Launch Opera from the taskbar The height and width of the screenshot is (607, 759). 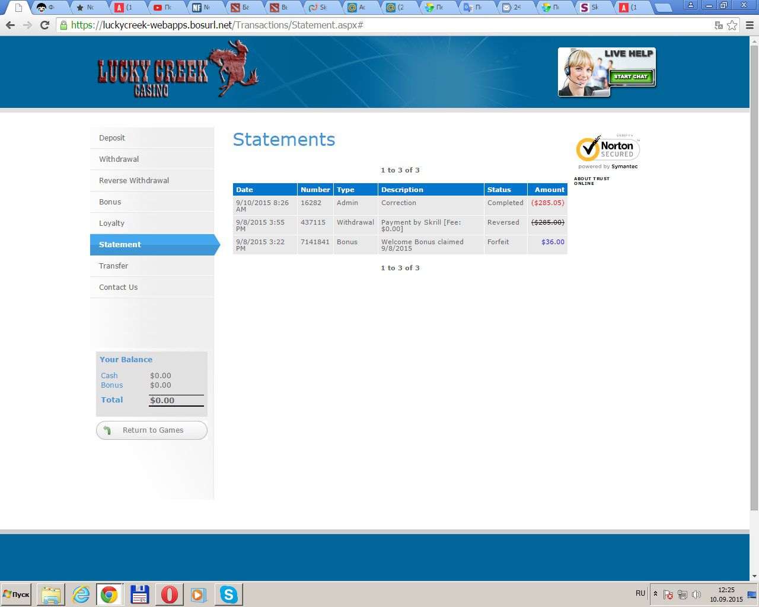click(x=169, y=594)
